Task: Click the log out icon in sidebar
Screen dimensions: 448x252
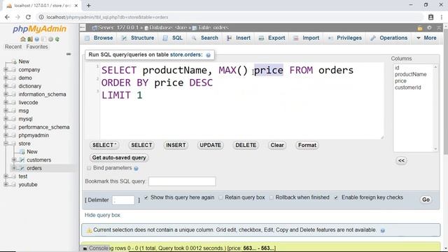Action: pyautogui.click(x=29, y=39)
